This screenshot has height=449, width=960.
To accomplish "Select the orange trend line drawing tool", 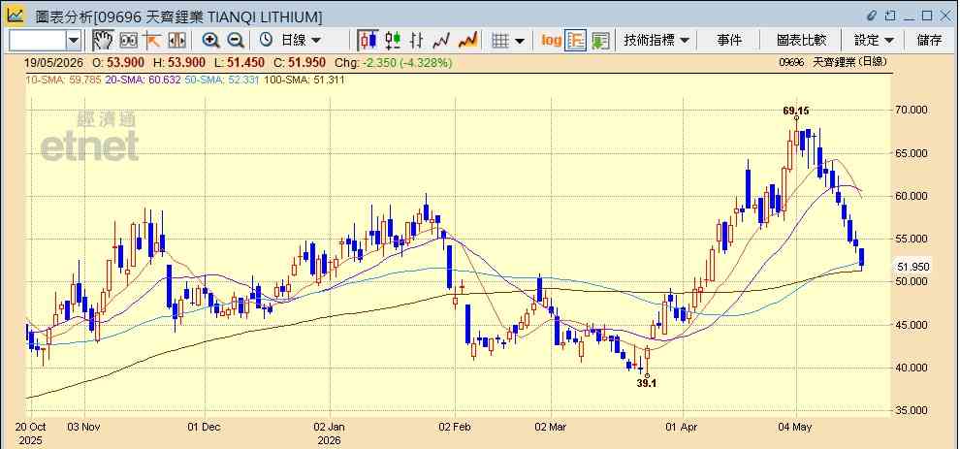I will tap(152, 41).
